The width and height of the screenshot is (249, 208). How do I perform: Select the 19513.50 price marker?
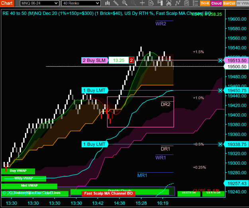coord(236,60)
